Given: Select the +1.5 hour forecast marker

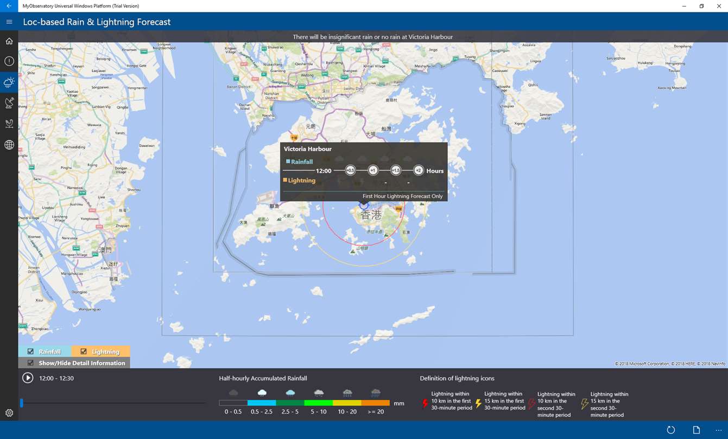Looking at the screenshot, I should click(x=396, y=170).
